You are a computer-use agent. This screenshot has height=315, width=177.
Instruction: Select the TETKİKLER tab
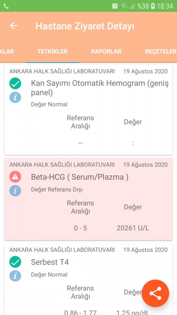click(x=52, y=52)
